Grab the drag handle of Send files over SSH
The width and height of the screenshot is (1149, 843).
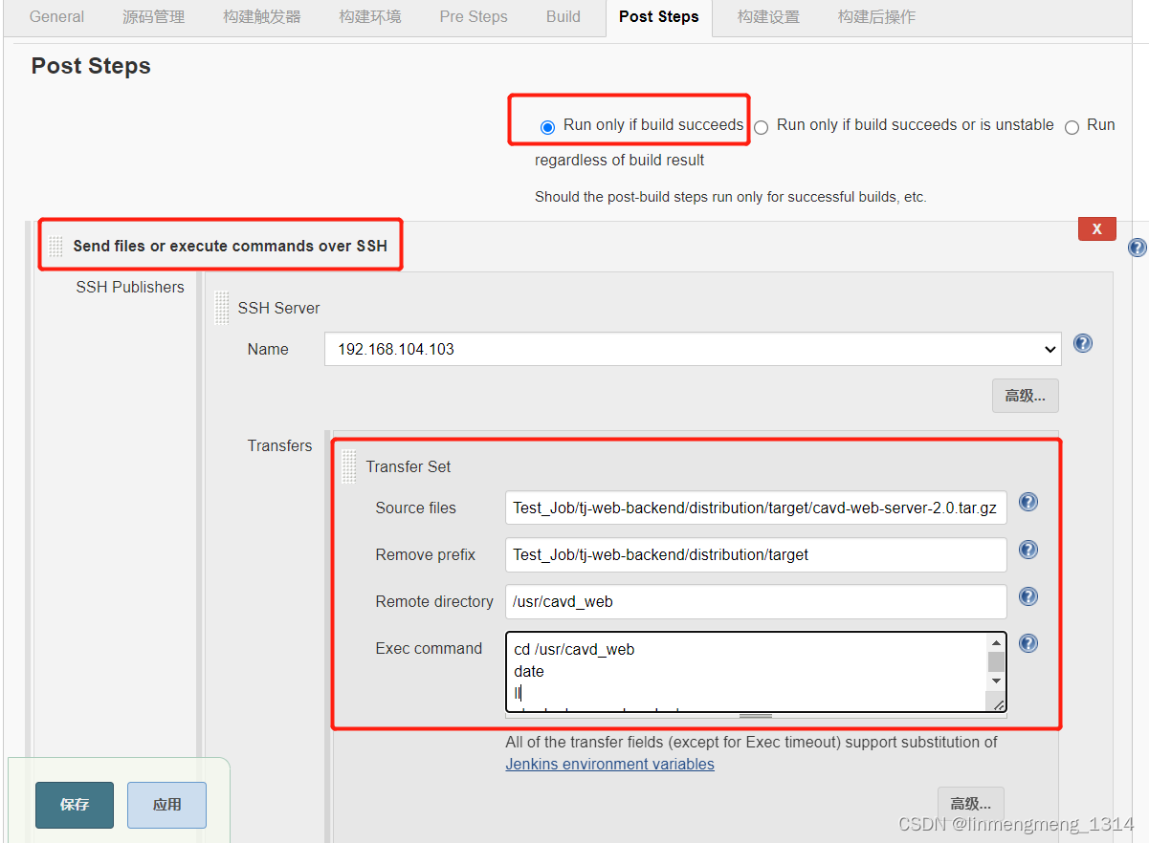click(x=56, y=247)
